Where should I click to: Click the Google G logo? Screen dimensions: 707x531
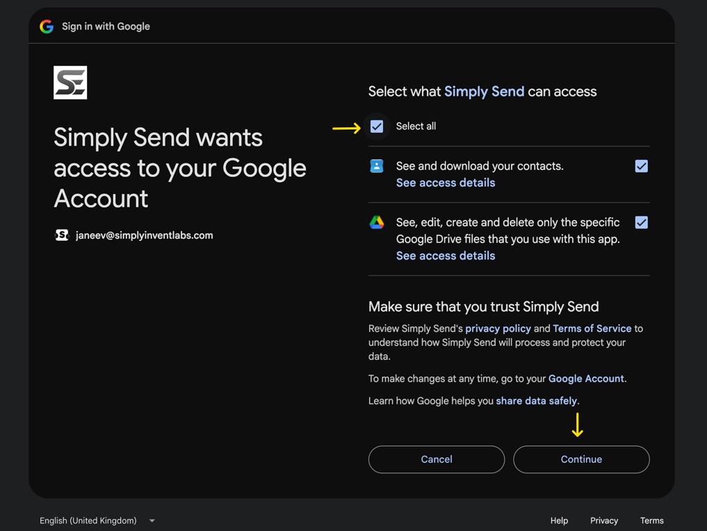click(47, 26)
